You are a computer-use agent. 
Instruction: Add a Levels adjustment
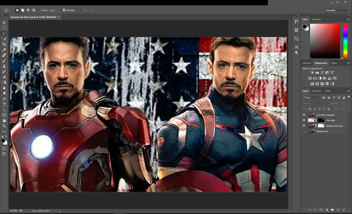coord(317,73)
